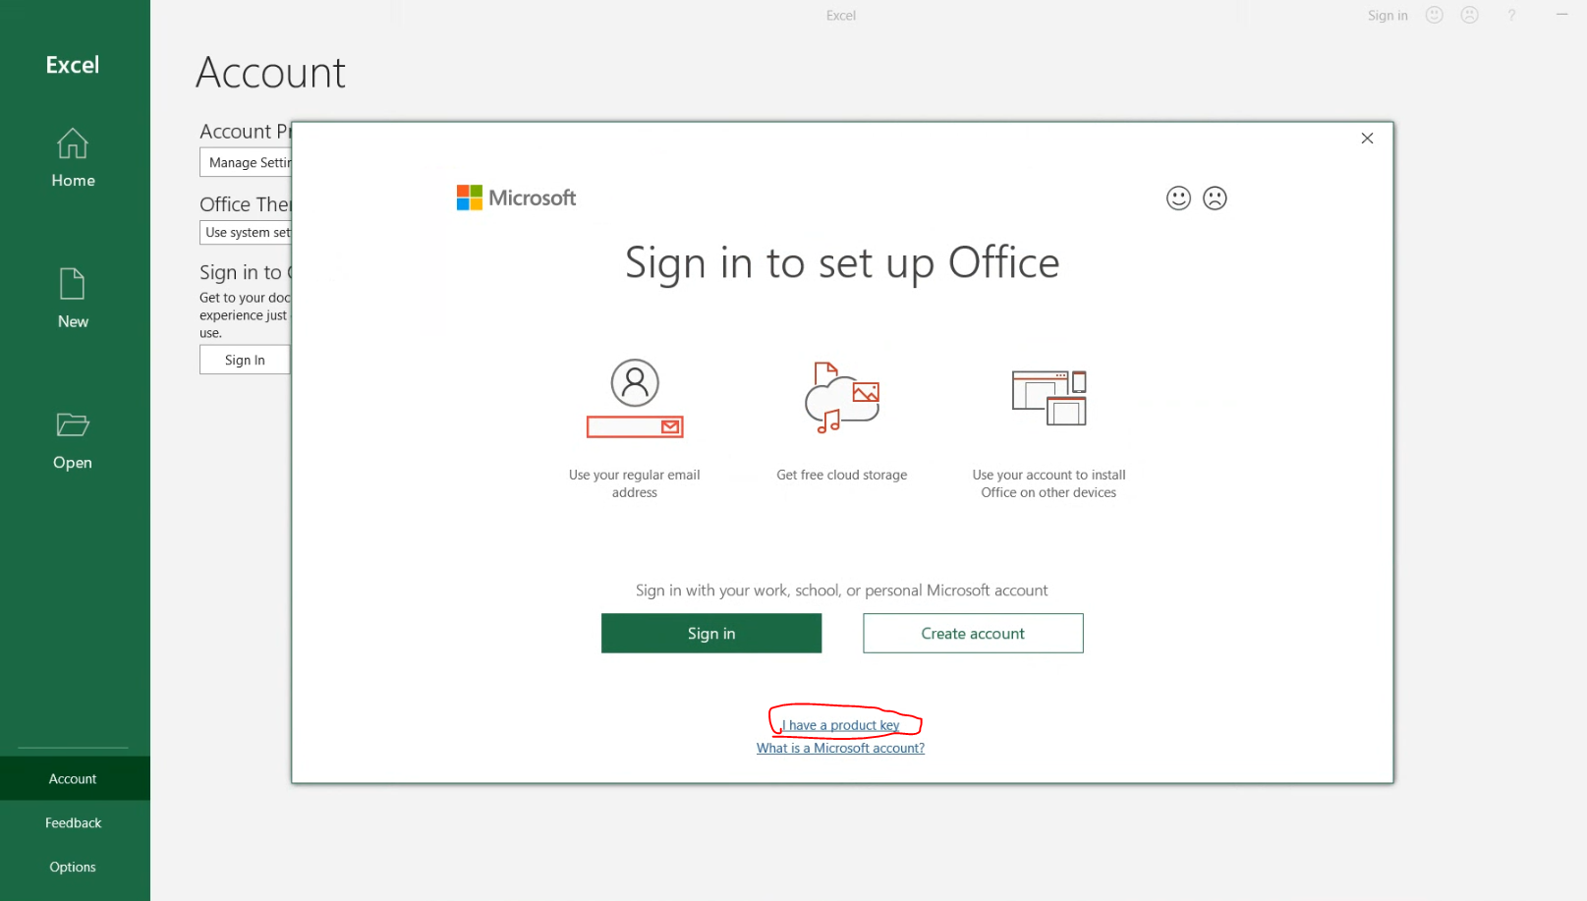
Task: Click the 'Sign in with your work, school' text
Action: [x=841, y=591]
